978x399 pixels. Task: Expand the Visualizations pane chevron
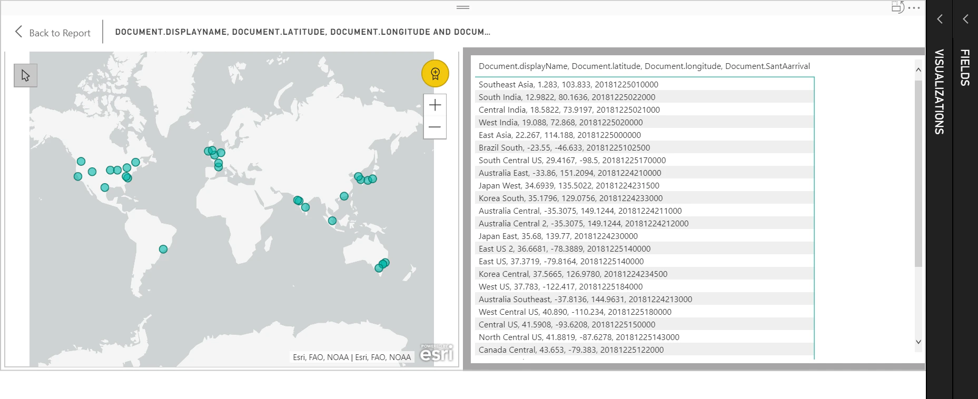click(x=940, y=19)
